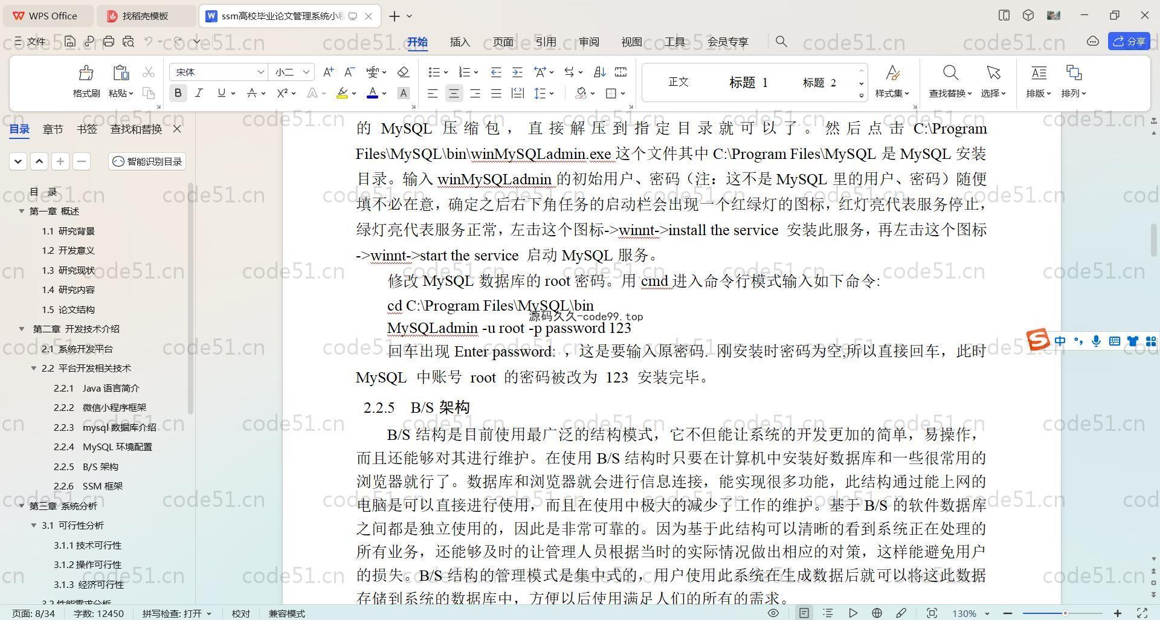The width and height of the screenshot is (1160, 620).
Task: Click the Align left icon
Action: pos(433,93)
